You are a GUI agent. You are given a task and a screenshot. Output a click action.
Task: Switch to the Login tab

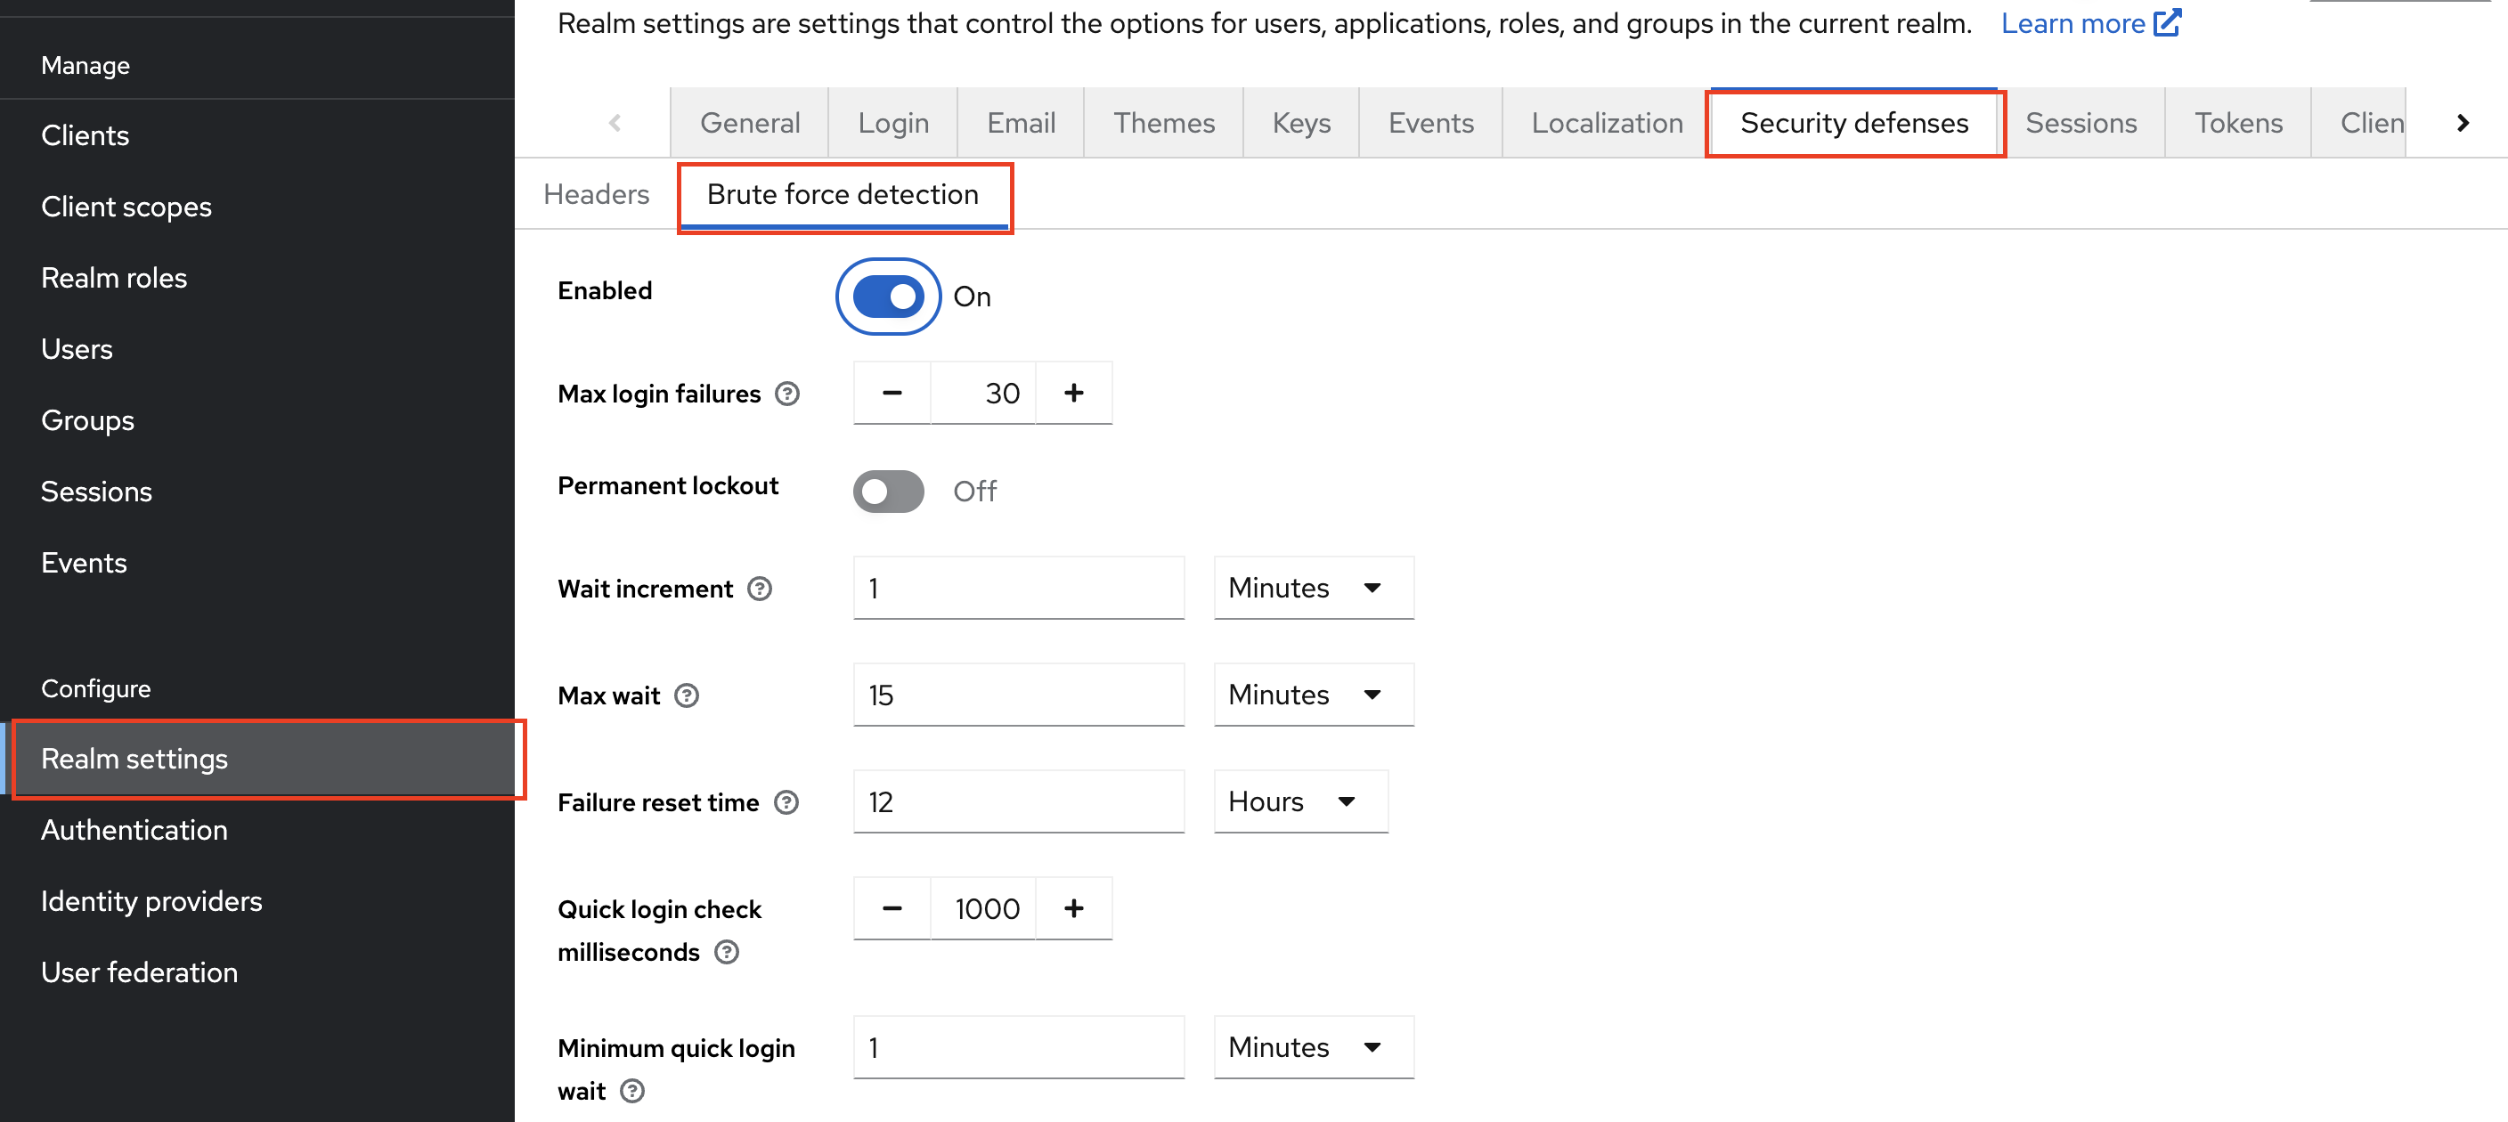click(892, 123)
